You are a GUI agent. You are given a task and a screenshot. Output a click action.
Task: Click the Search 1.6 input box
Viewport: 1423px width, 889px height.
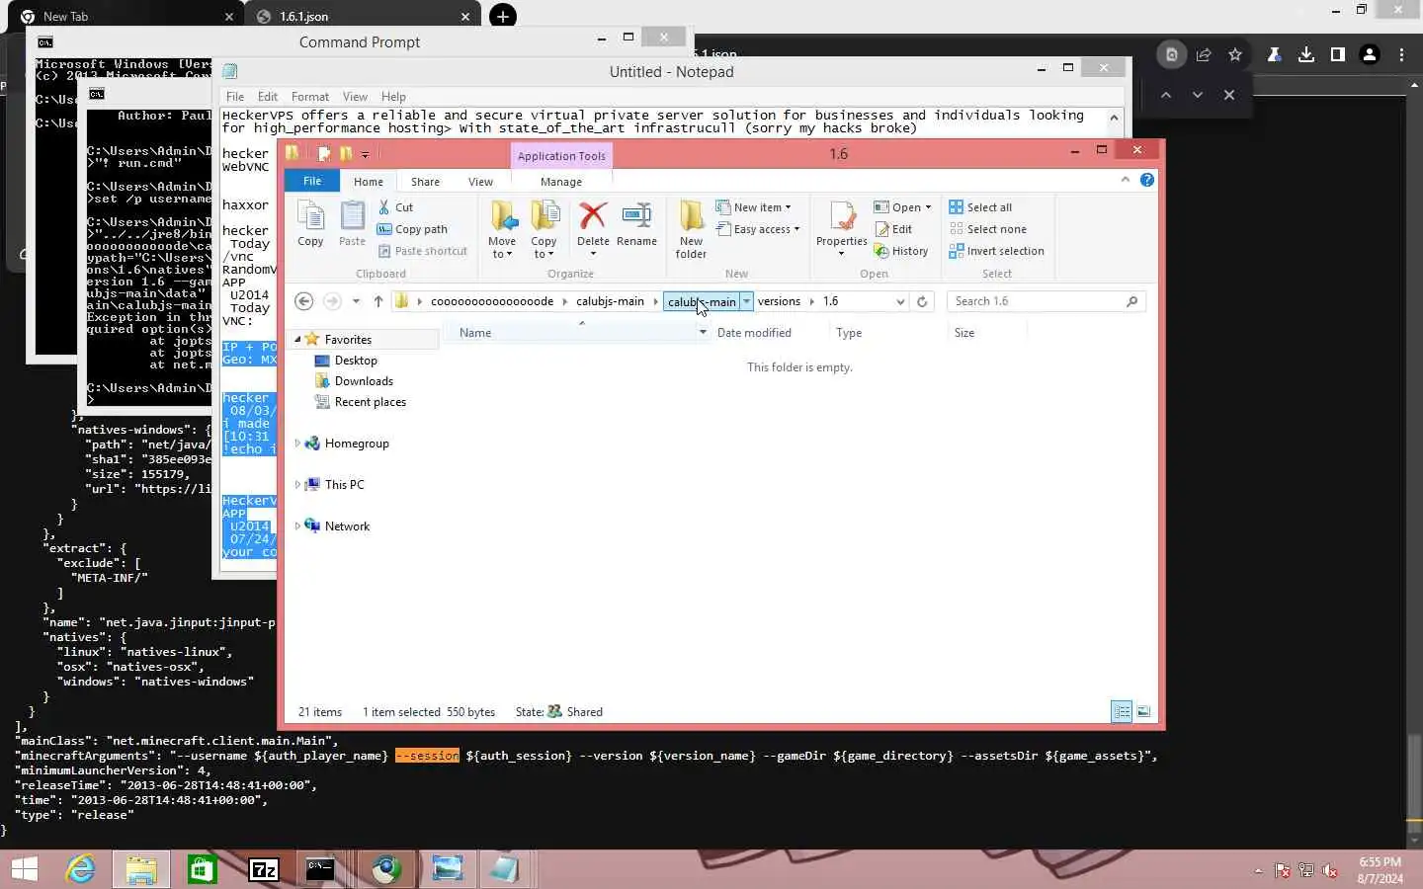[x=1036, y=301]
